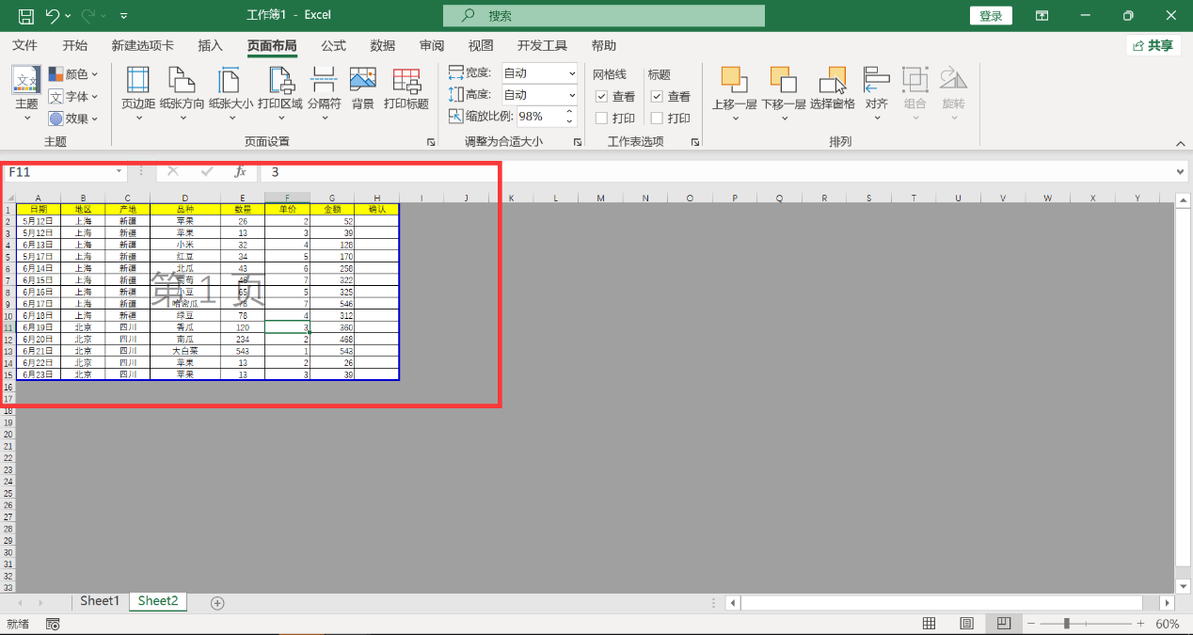Toggle gridlines View (查看) checkbox

[602, 97]
